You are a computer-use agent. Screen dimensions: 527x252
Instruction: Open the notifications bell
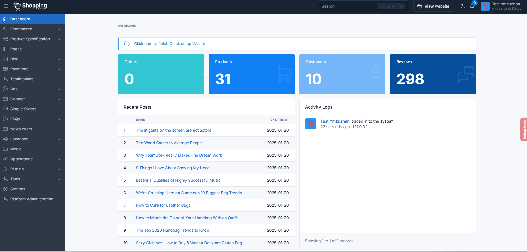click(x=472, y=6)
